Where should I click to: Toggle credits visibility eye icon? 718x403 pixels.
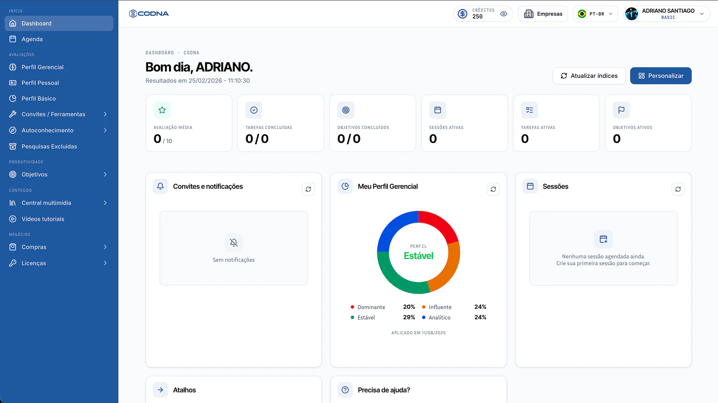click(504, 14)
